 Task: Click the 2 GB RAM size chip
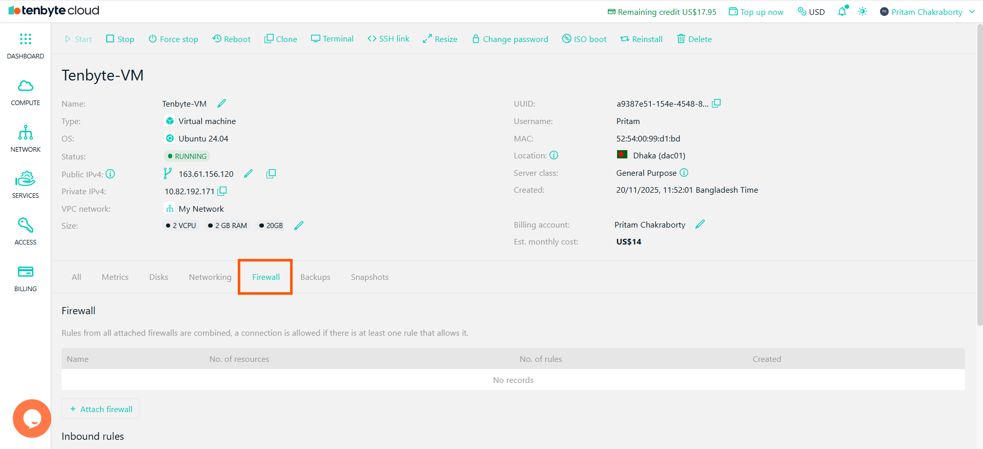click(x=228, y=226)
